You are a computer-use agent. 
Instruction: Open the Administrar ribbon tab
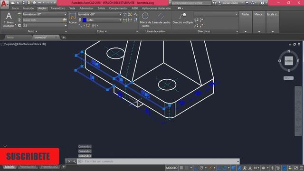(x=86, y=9)
